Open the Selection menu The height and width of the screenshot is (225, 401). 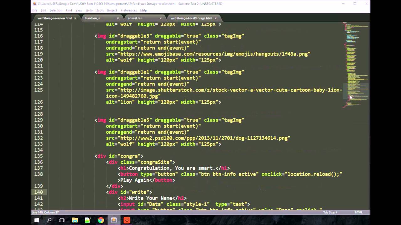coord(56,10)
